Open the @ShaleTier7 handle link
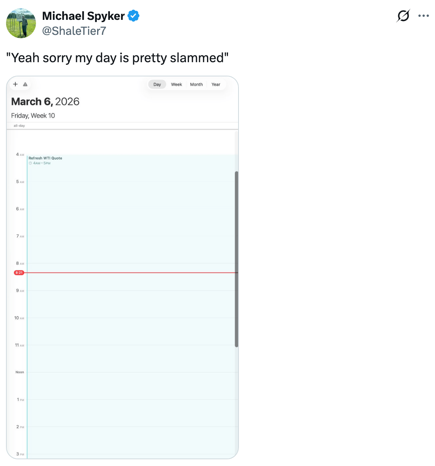 point(74,31)
